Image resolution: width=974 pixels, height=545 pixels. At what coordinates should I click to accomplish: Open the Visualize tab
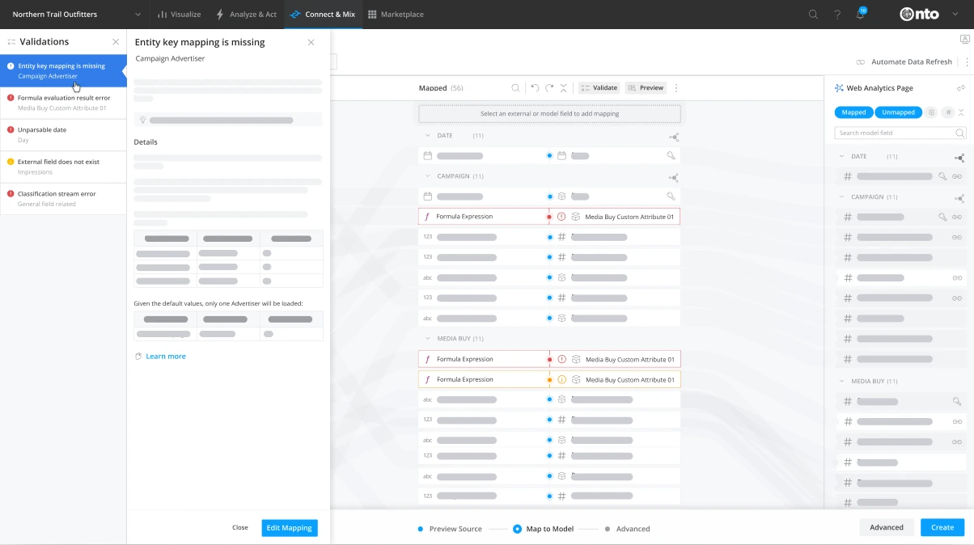point(179,15)
